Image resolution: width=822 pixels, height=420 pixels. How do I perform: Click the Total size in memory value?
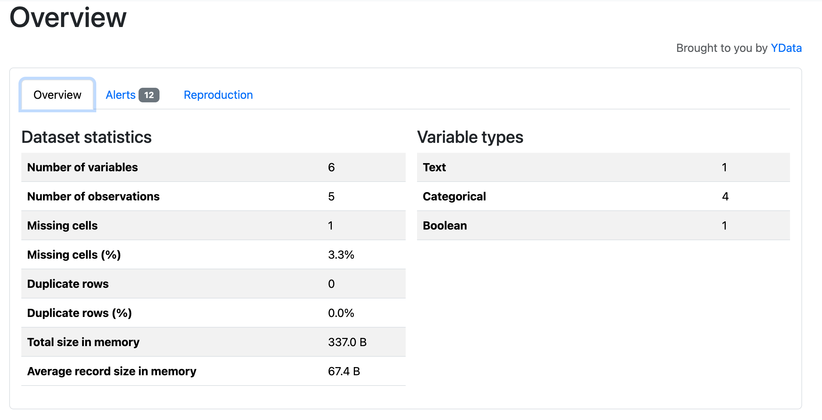[347, 342]
